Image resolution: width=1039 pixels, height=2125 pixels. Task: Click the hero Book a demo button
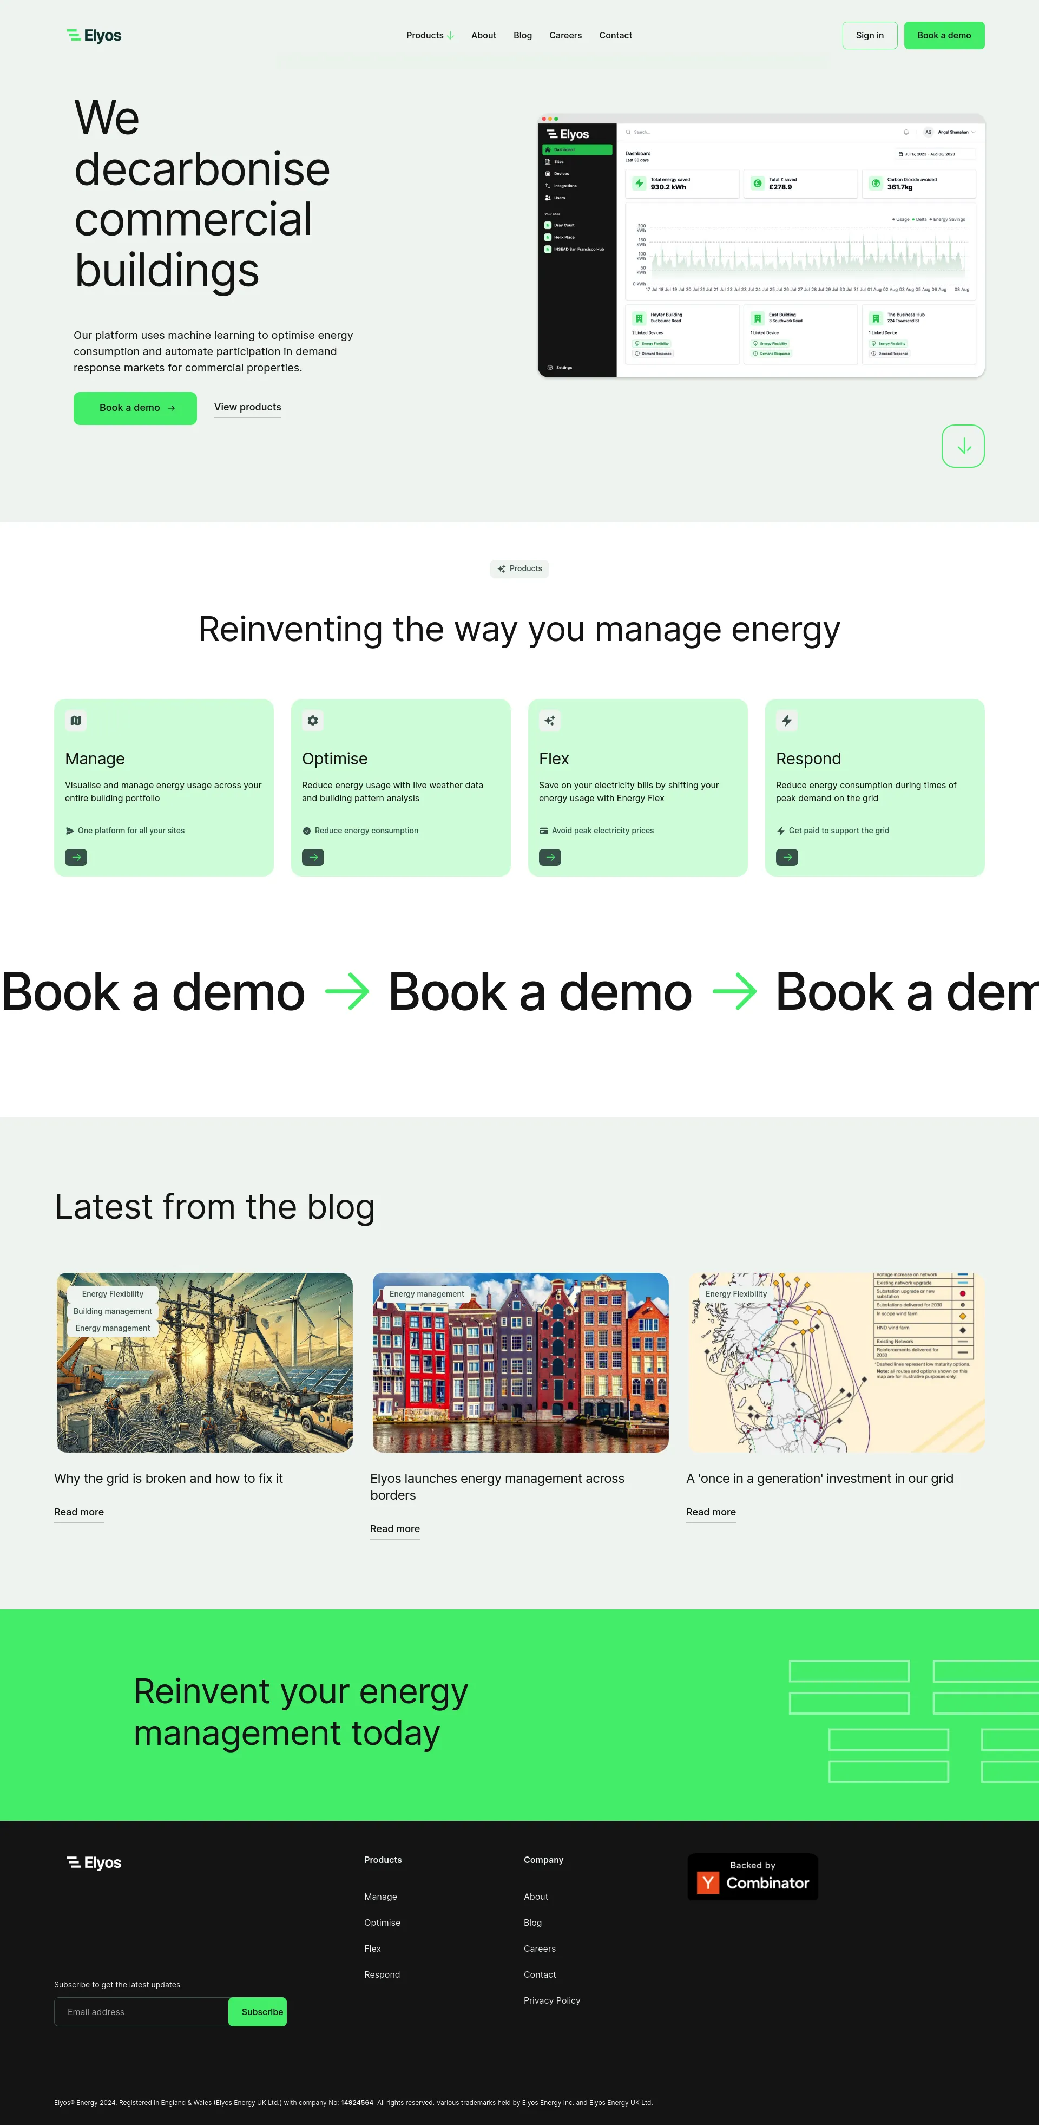[135, 408]
